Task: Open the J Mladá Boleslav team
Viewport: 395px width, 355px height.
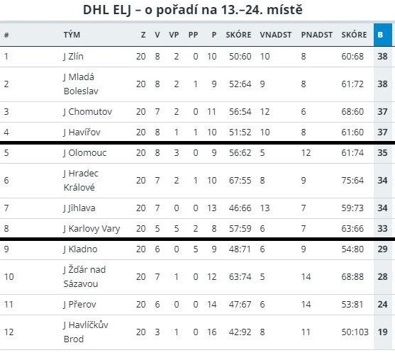Action: click(x=81, y=84)
